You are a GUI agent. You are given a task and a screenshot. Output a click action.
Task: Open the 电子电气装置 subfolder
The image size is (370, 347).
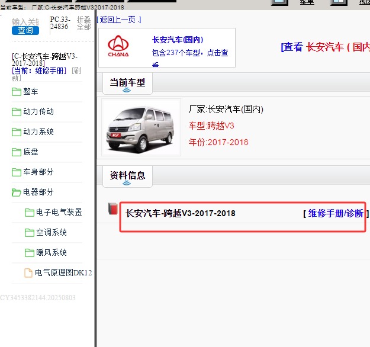coord(59,212)
